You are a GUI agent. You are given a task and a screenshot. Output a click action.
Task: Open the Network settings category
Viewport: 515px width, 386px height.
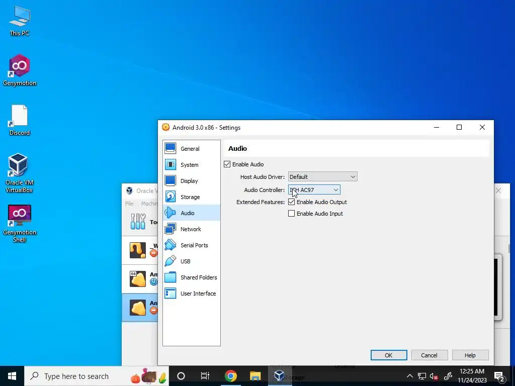(191, 229)
